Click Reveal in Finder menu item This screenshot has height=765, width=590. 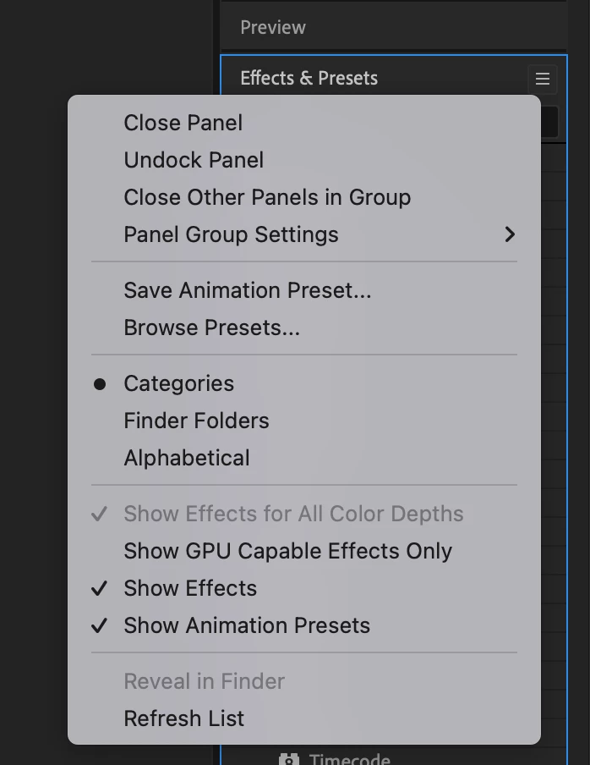pos(204,681)
